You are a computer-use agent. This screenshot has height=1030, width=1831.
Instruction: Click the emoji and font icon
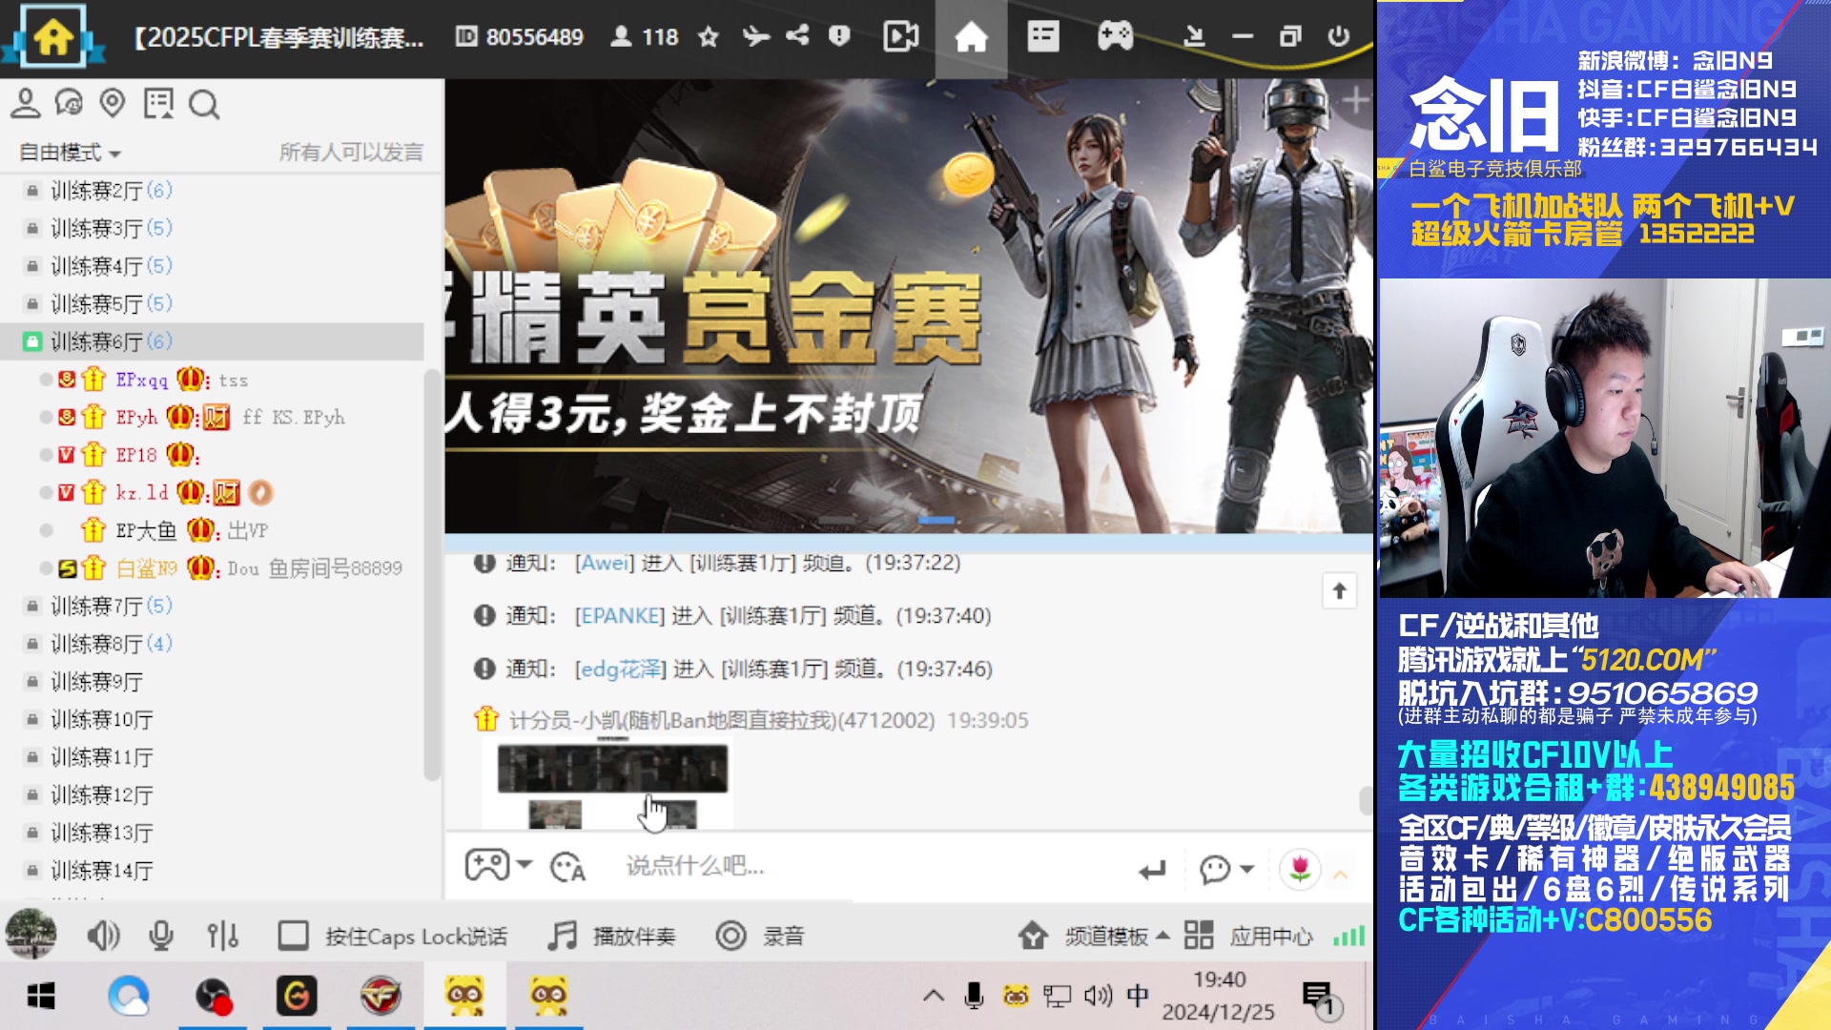[x=567, y=867]
